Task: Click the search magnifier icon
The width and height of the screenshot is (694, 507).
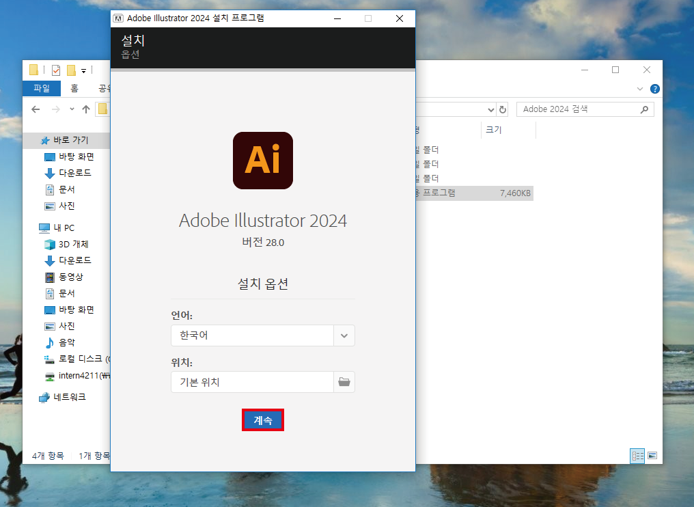Action: pos(644,109)
